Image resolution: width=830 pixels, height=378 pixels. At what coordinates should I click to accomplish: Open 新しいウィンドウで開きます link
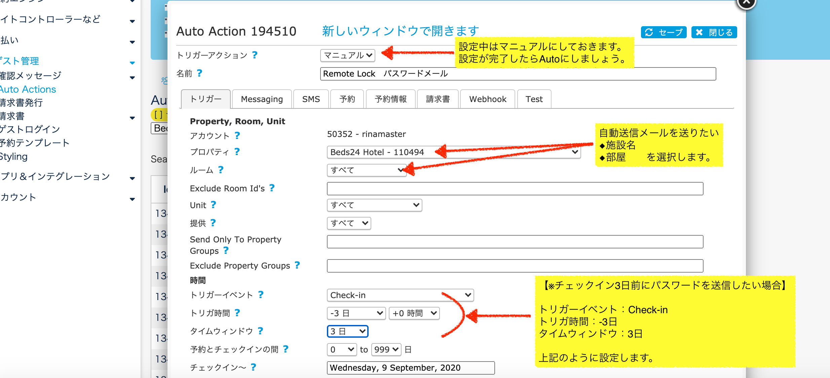(400, 31)
